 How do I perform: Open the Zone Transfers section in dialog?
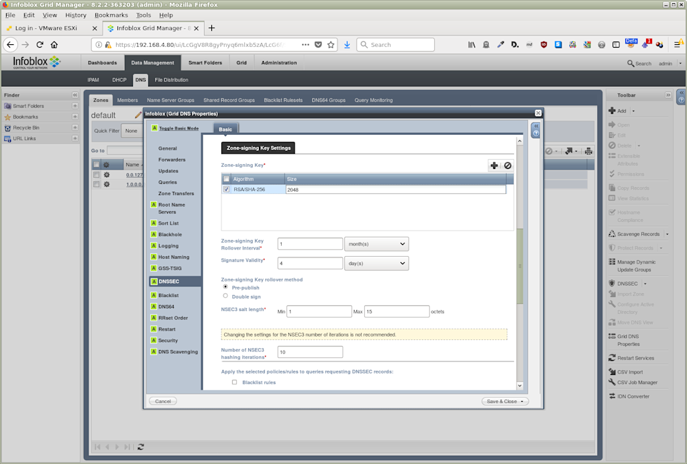(176, 194)
